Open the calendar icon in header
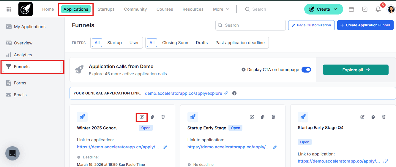 351,9
